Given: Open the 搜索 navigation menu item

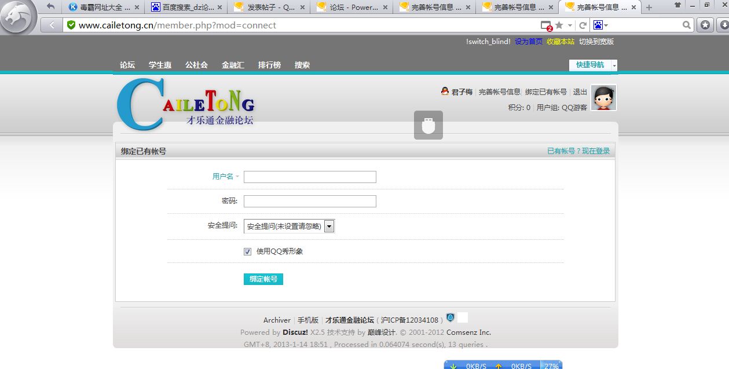Looking at the screenshot, I should coord(302,65).
